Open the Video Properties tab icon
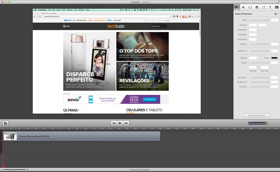 tap(237, 7)
